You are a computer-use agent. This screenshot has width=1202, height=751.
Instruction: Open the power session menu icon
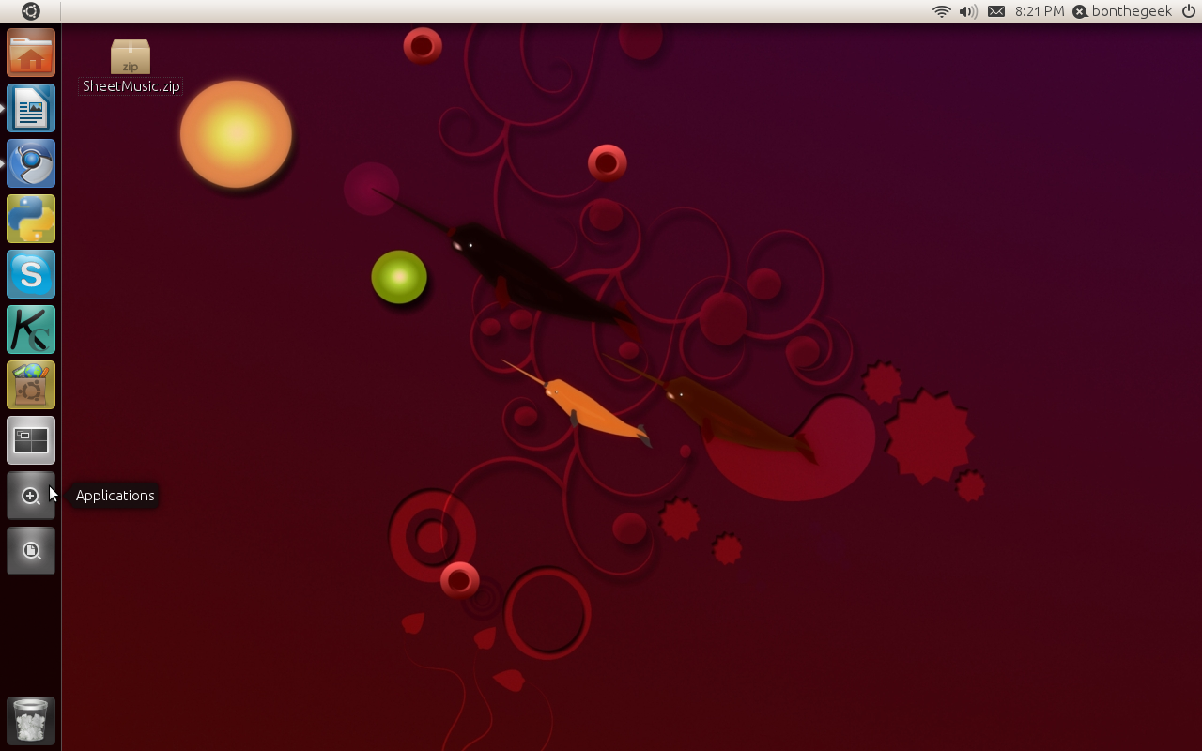(x=1188, y=11)
